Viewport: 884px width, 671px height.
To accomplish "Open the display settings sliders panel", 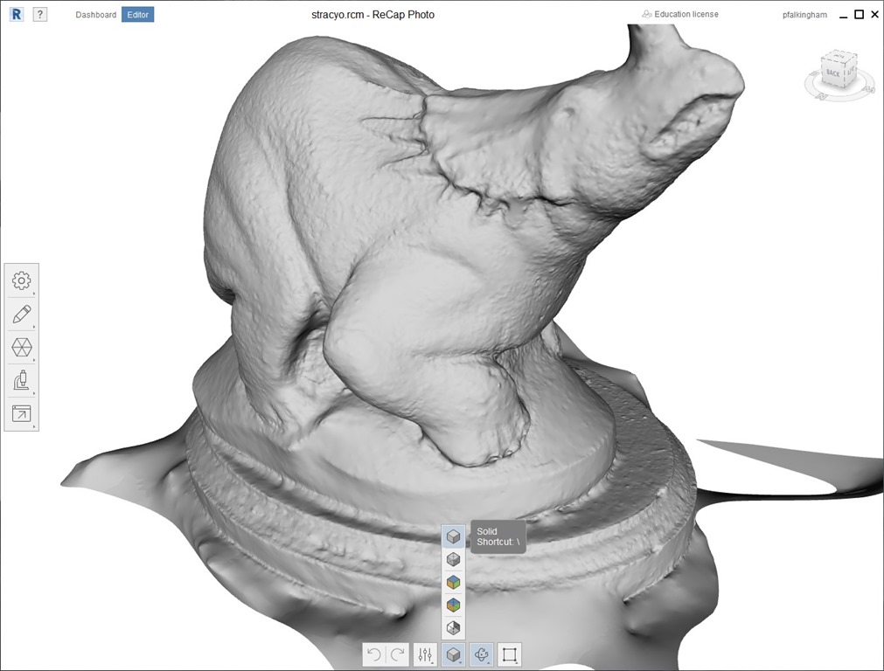I will click(x=425, y=654).
